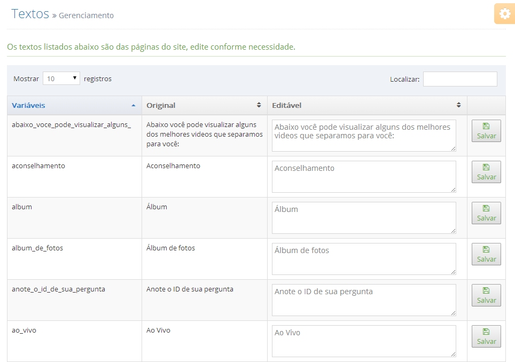
Task: Save the abaixo_voce_pode_visualizar_alguns_ row
Action: 486,131
